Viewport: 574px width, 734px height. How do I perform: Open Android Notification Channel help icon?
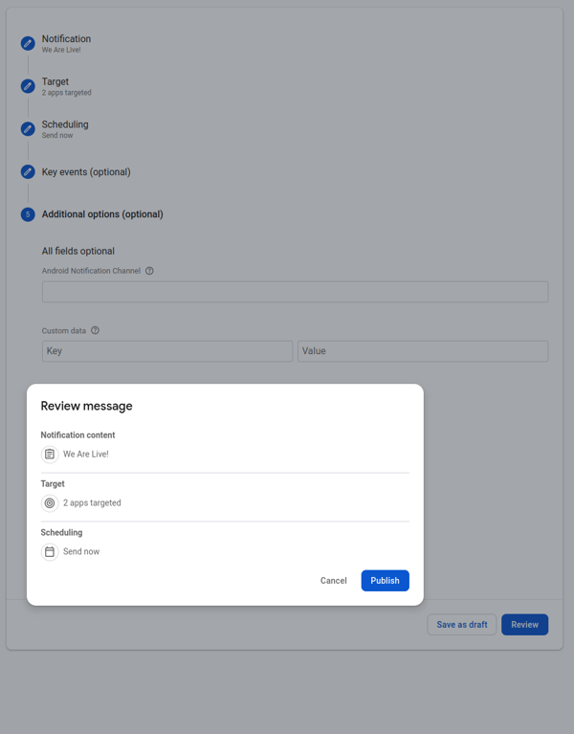coord(149,271)
